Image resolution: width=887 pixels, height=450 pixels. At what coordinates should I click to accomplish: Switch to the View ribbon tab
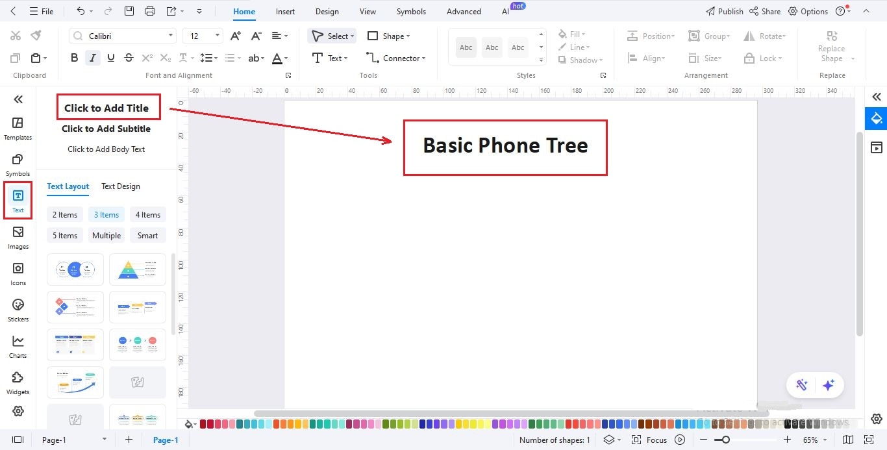[368, 11]
